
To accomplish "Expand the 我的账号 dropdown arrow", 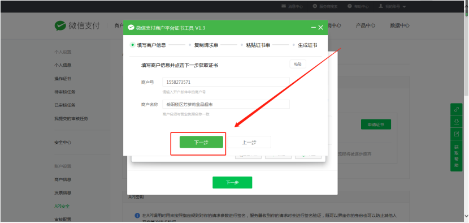I will (x=404, y=7).
